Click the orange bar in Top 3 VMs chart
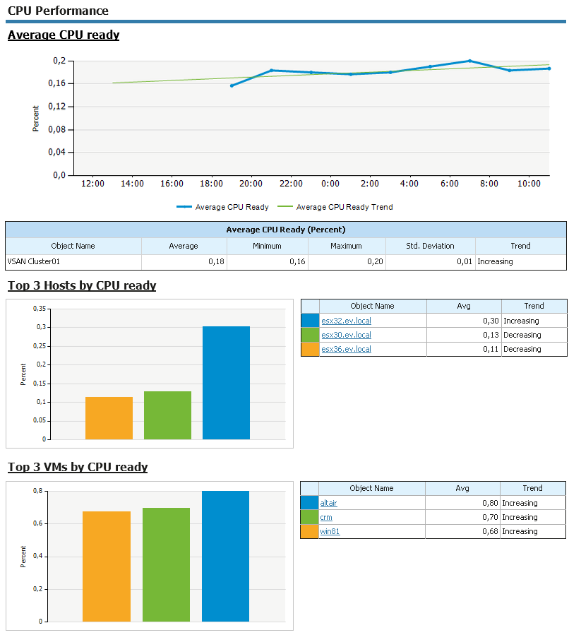The image size is (569, 635). point(107,566)
